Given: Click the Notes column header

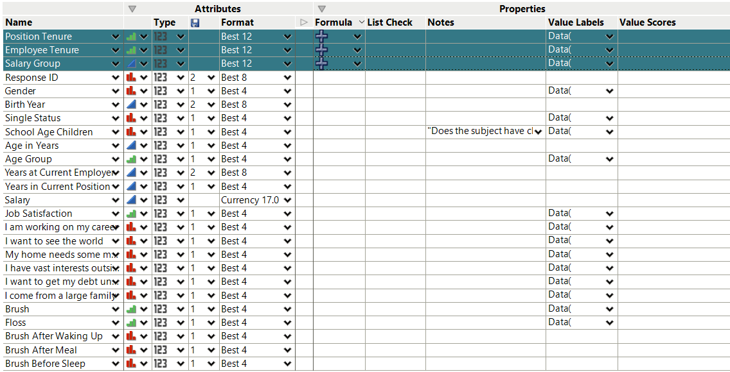Looking at the screenshot, I should click(x=441, y=22).
